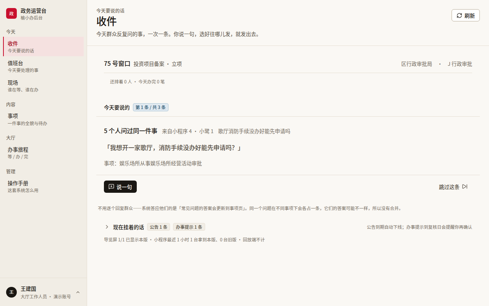The image size is (489, 306).
Task: Click the 第 1 条 / 共 3 条 badge
Action: 151,107
